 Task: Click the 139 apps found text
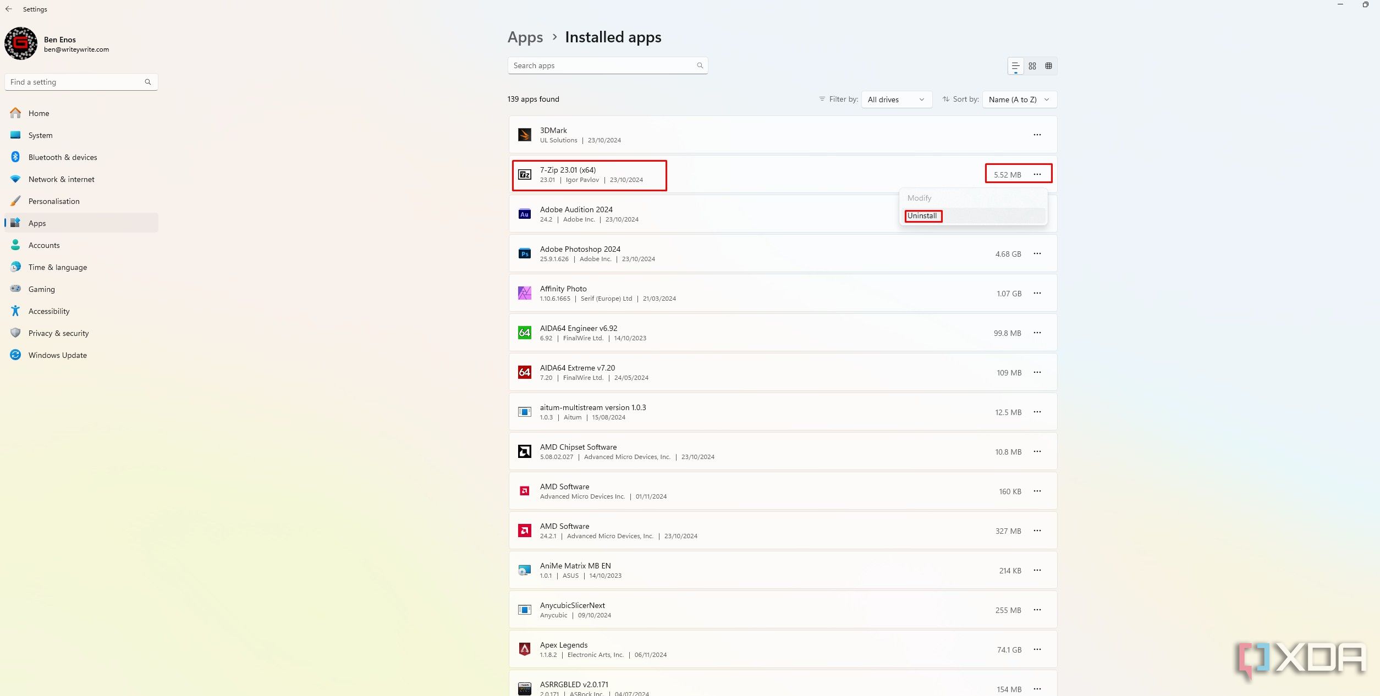coord(533,99)
